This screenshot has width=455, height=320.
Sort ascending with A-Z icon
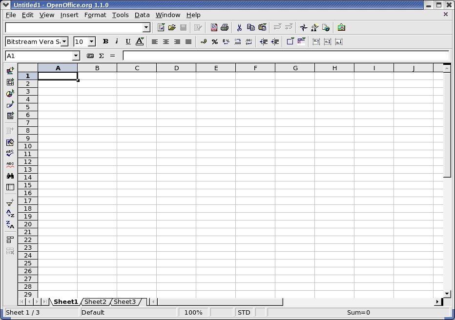[10, 214]
